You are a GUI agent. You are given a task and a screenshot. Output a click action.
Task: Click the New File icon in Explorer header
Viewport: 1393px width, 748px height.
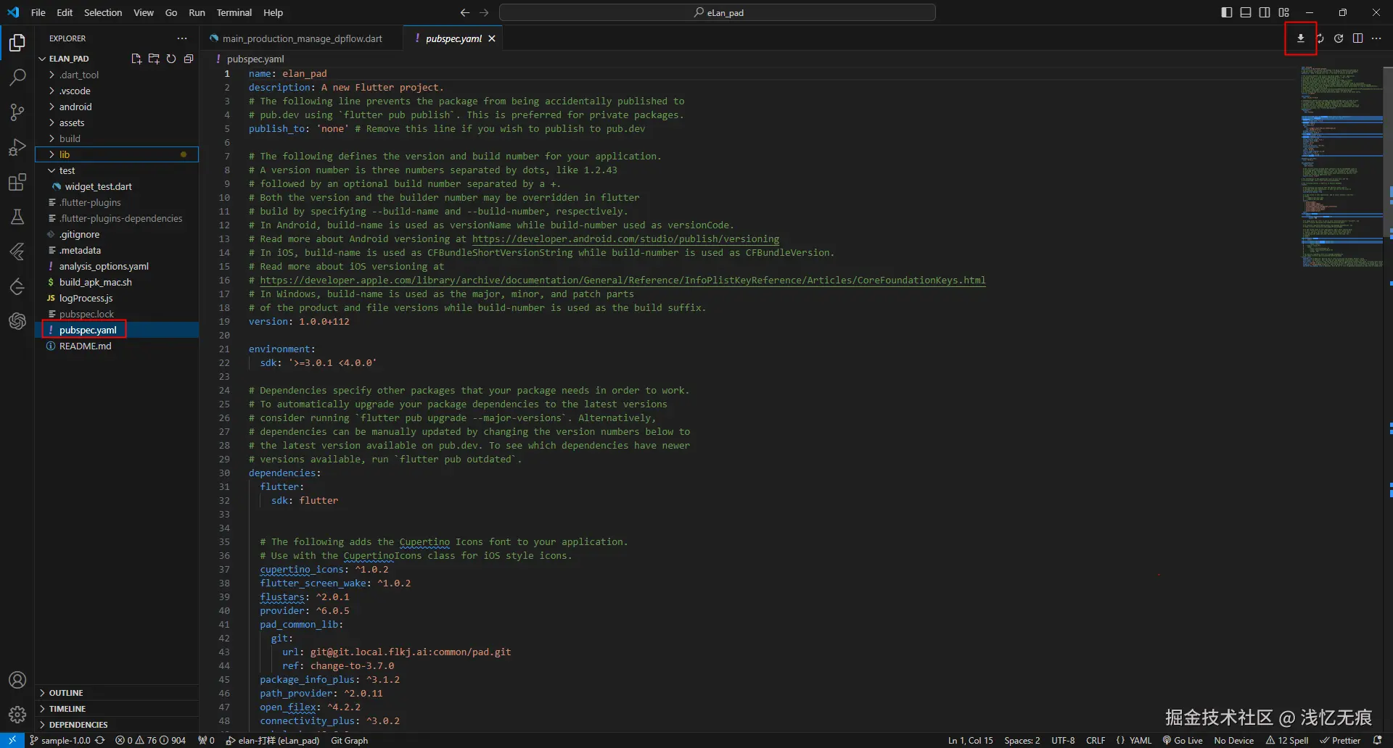[x=136, y=59]
